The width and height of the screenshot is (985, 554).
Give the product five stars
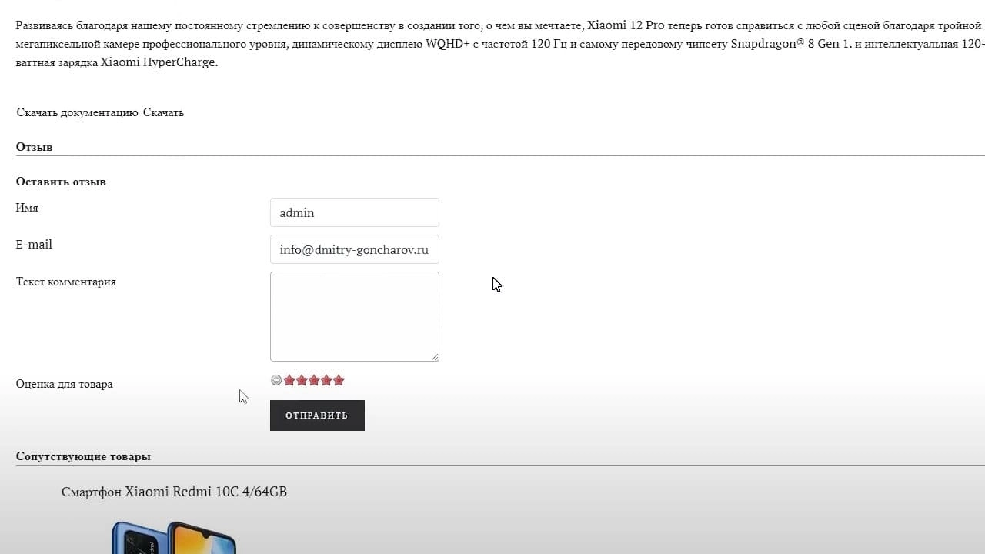pyautogui.click(x=339, y=380)
